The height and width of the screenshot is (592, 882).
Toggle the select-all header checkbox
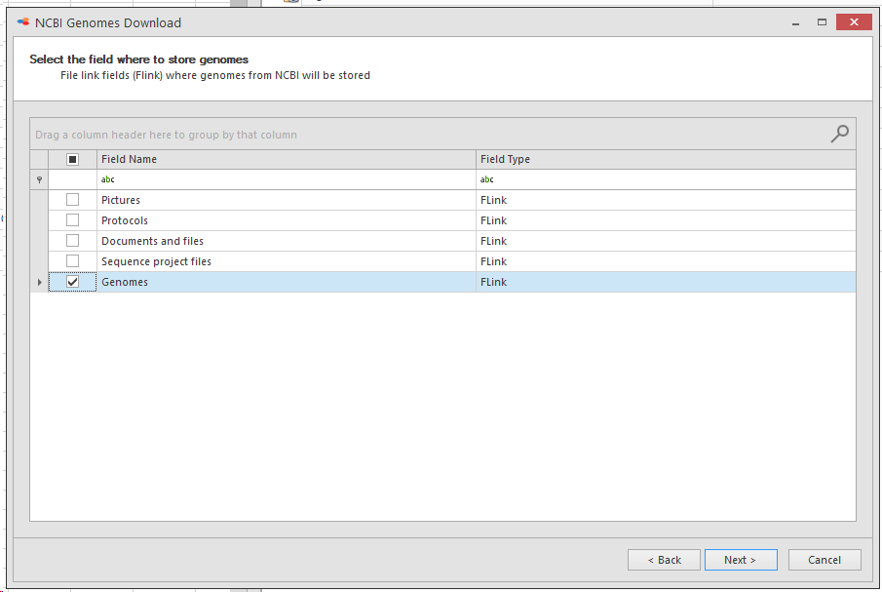(x=72, y=159)
